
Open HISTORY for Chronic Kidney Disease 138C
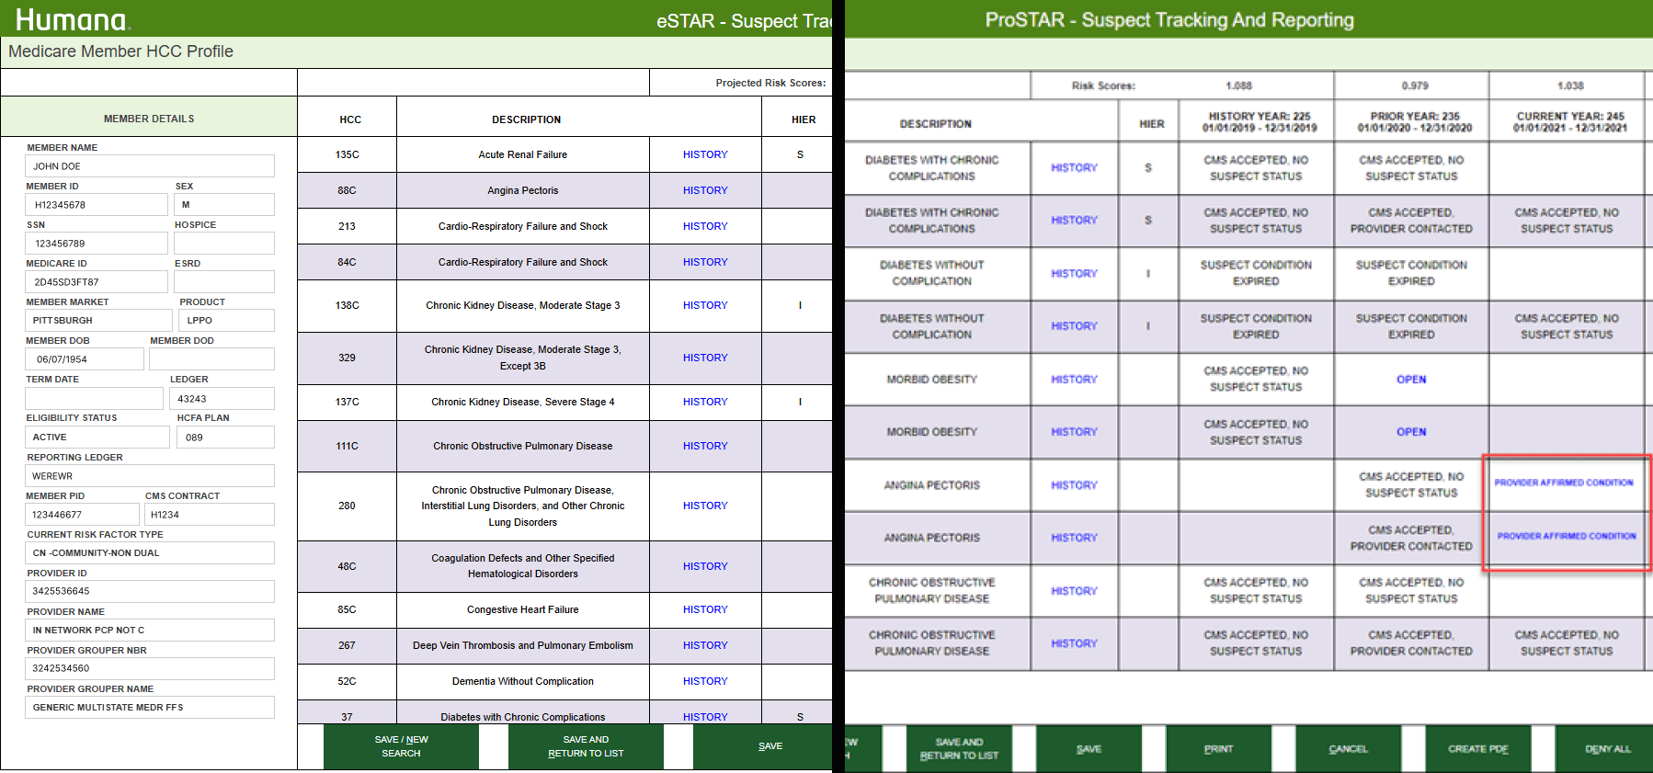(705, 305)
